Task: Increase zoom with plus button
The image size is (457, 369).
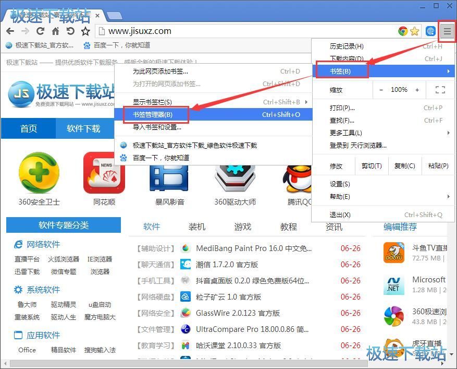Action: tap(417, 90)
